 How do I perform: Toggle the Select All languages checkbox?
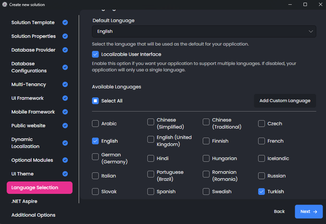95,101
